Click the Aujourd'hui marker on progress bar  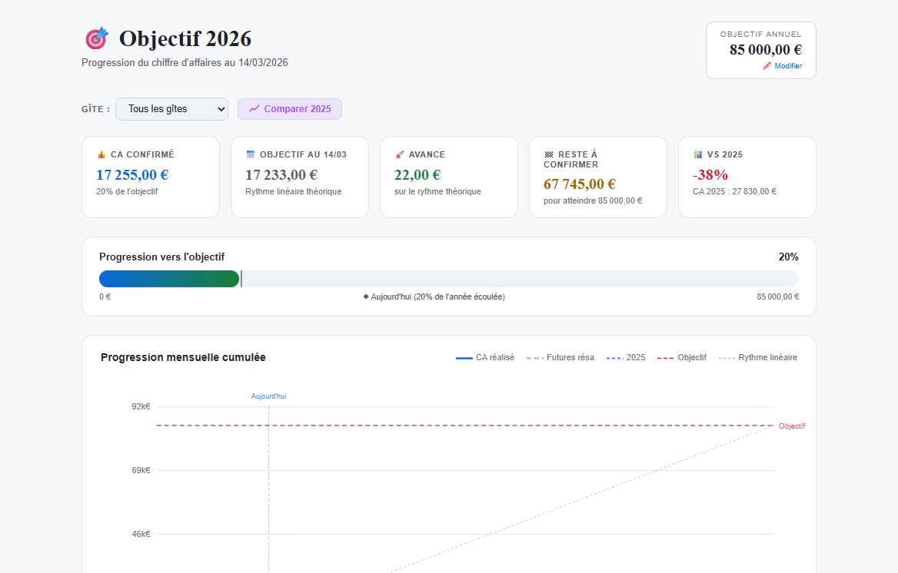[x=241, y=279]
